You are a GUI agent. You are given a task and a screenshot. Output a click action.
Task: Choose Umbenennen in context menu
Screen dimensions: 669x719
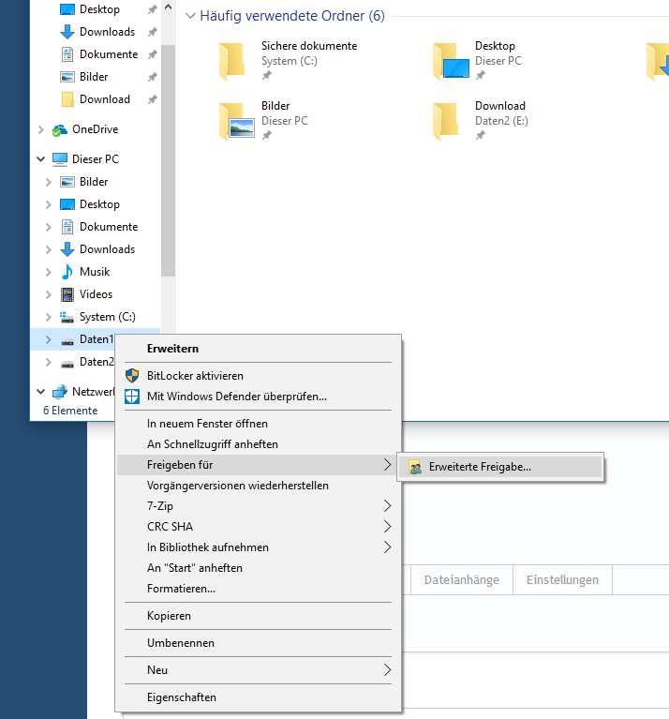tap(259, 643)
